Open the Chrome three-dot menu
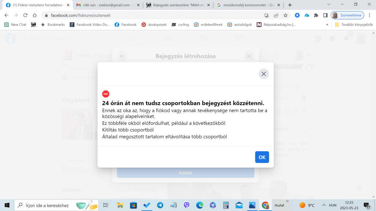The width and height of the screenshot is (376, 211). 370,15
